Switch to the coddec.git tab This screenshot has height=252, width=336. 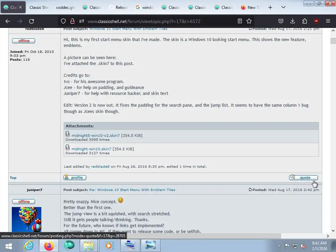point(65,7)
